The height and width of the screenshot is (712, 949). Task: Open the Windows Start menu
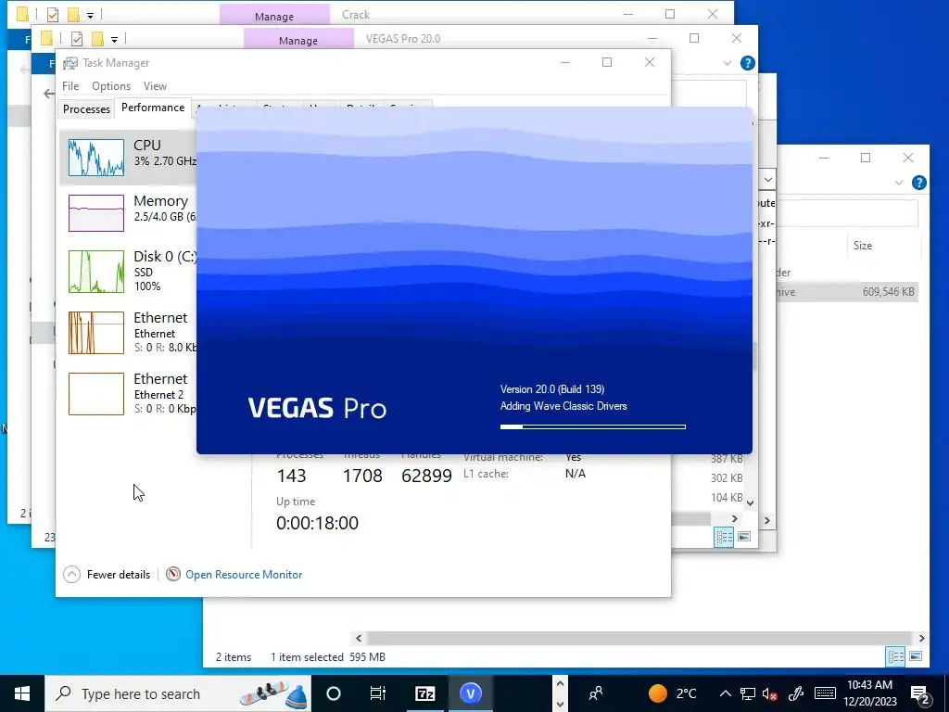tap(22, 693)
